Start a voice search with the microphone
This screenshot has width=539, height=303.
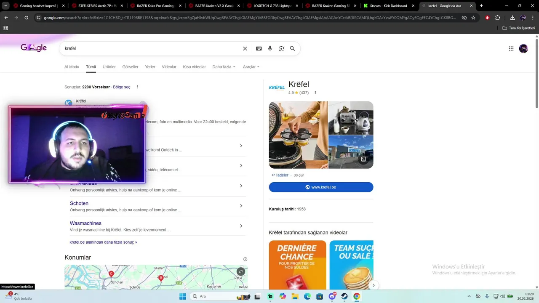(270, 48)
